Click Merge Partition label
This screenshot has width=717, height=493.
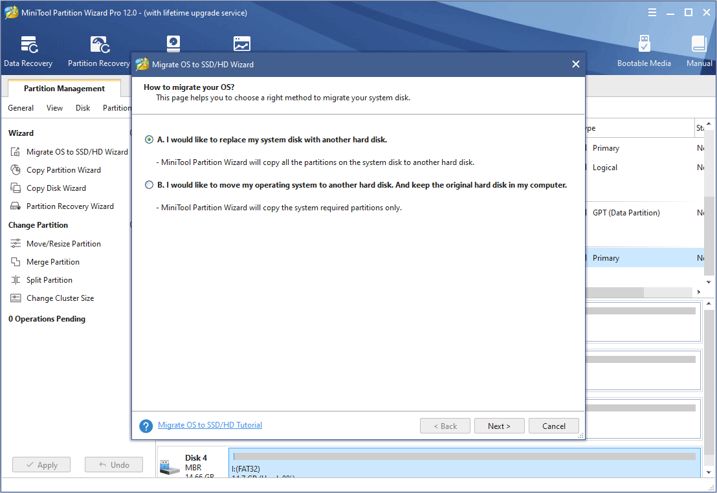click(53, 261)
